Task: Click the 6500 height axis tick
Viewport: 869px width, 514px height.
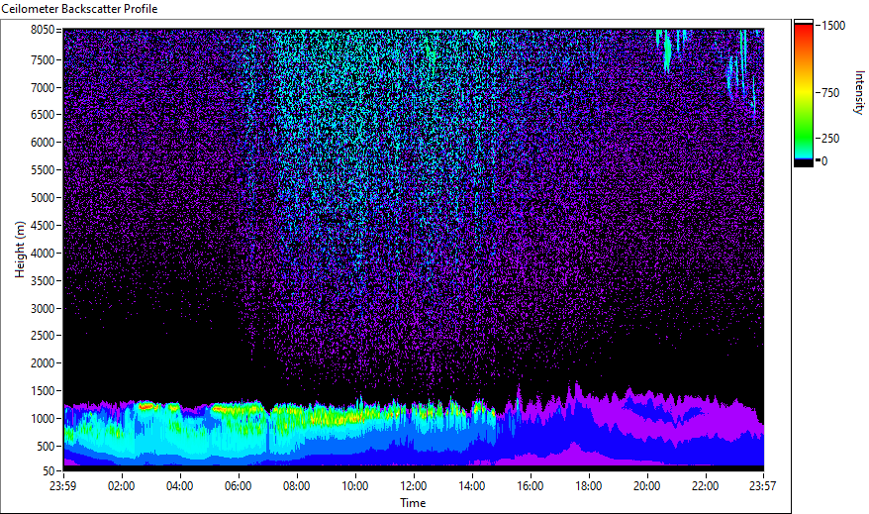Action: (x=43, y=115)
